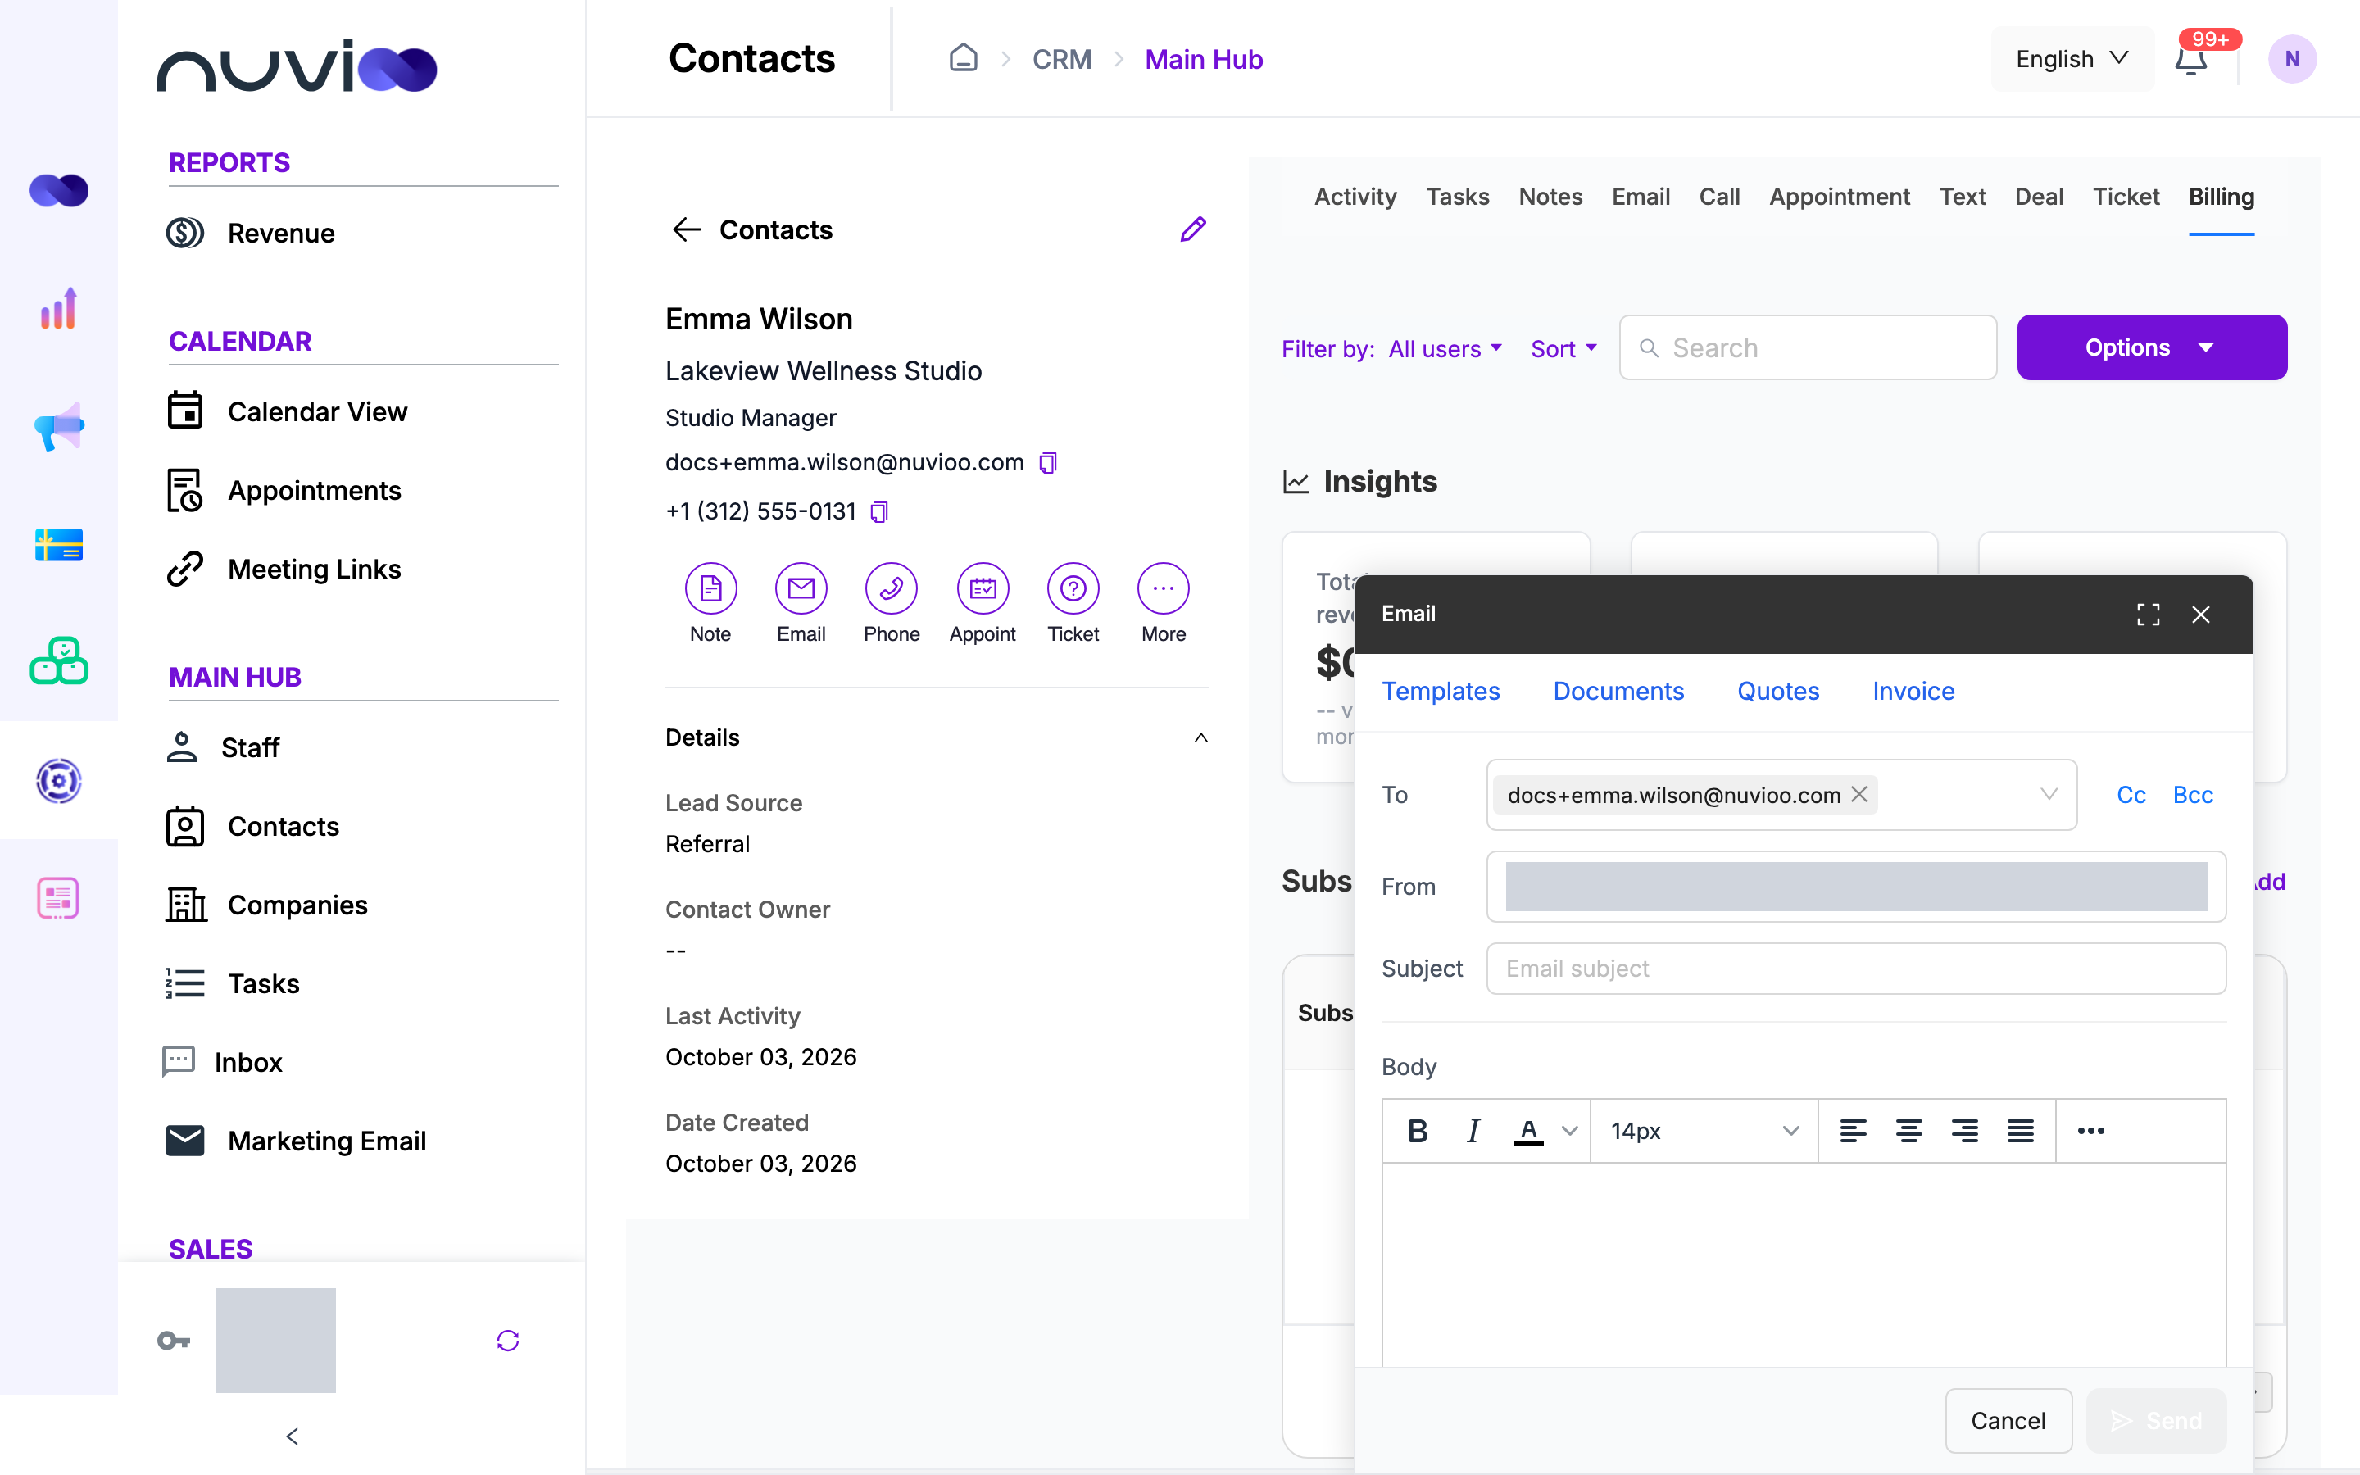Viewport: 2360px width, 1475px height.
Task: Click the Appoint calendar icon
Action: 982,588
